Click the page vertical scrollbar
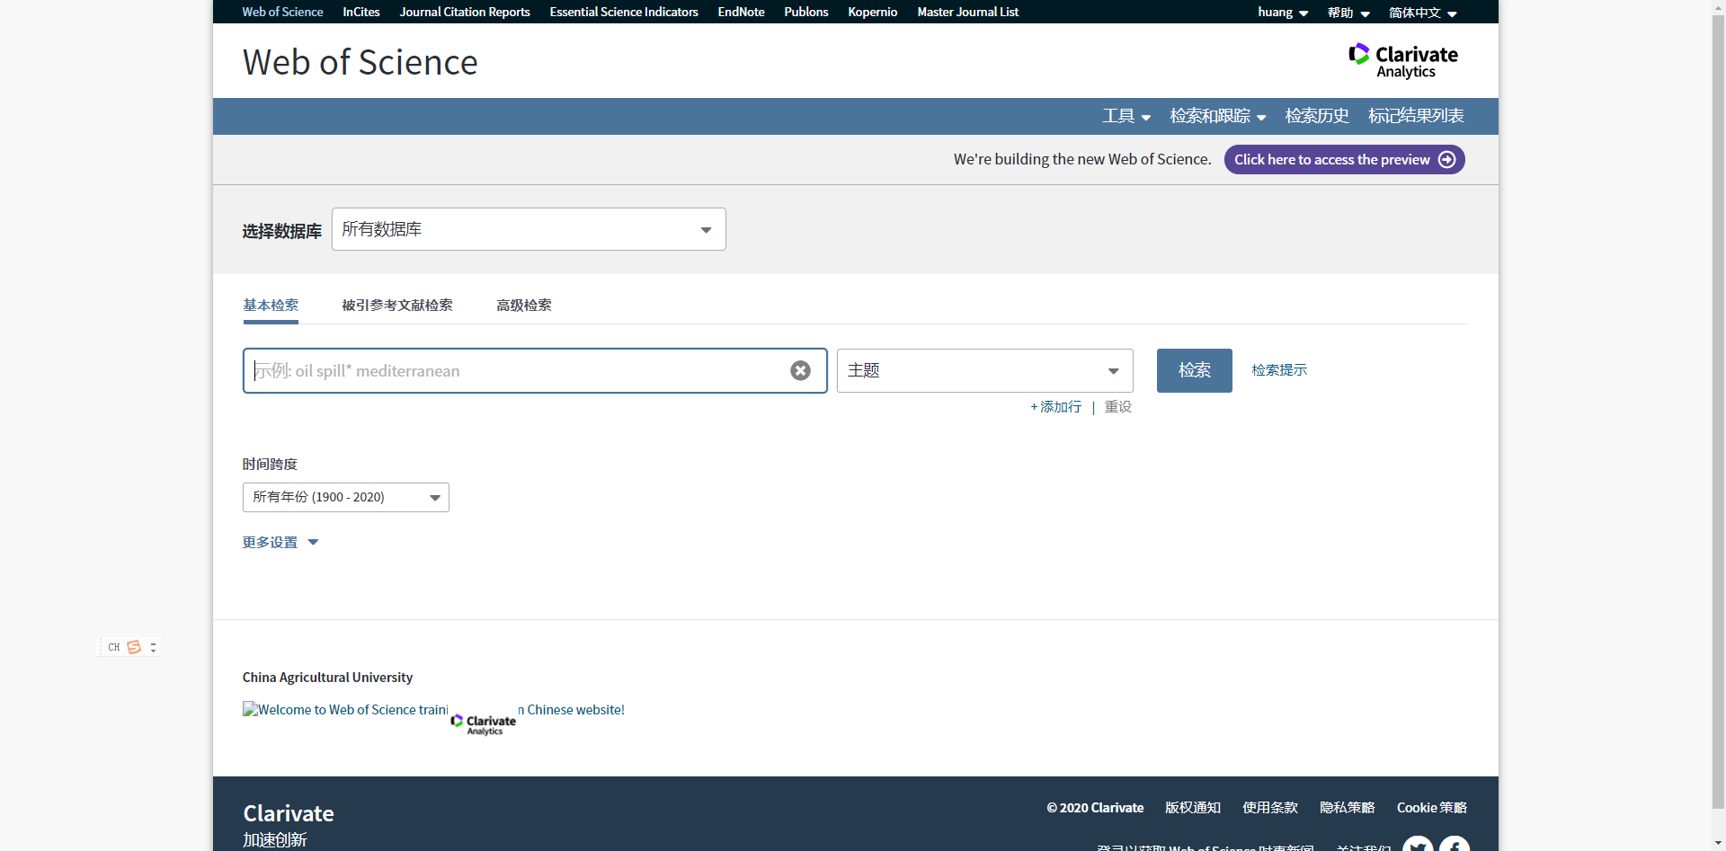The width and height of the screenshot is (1726, 851). (1718, 413)
